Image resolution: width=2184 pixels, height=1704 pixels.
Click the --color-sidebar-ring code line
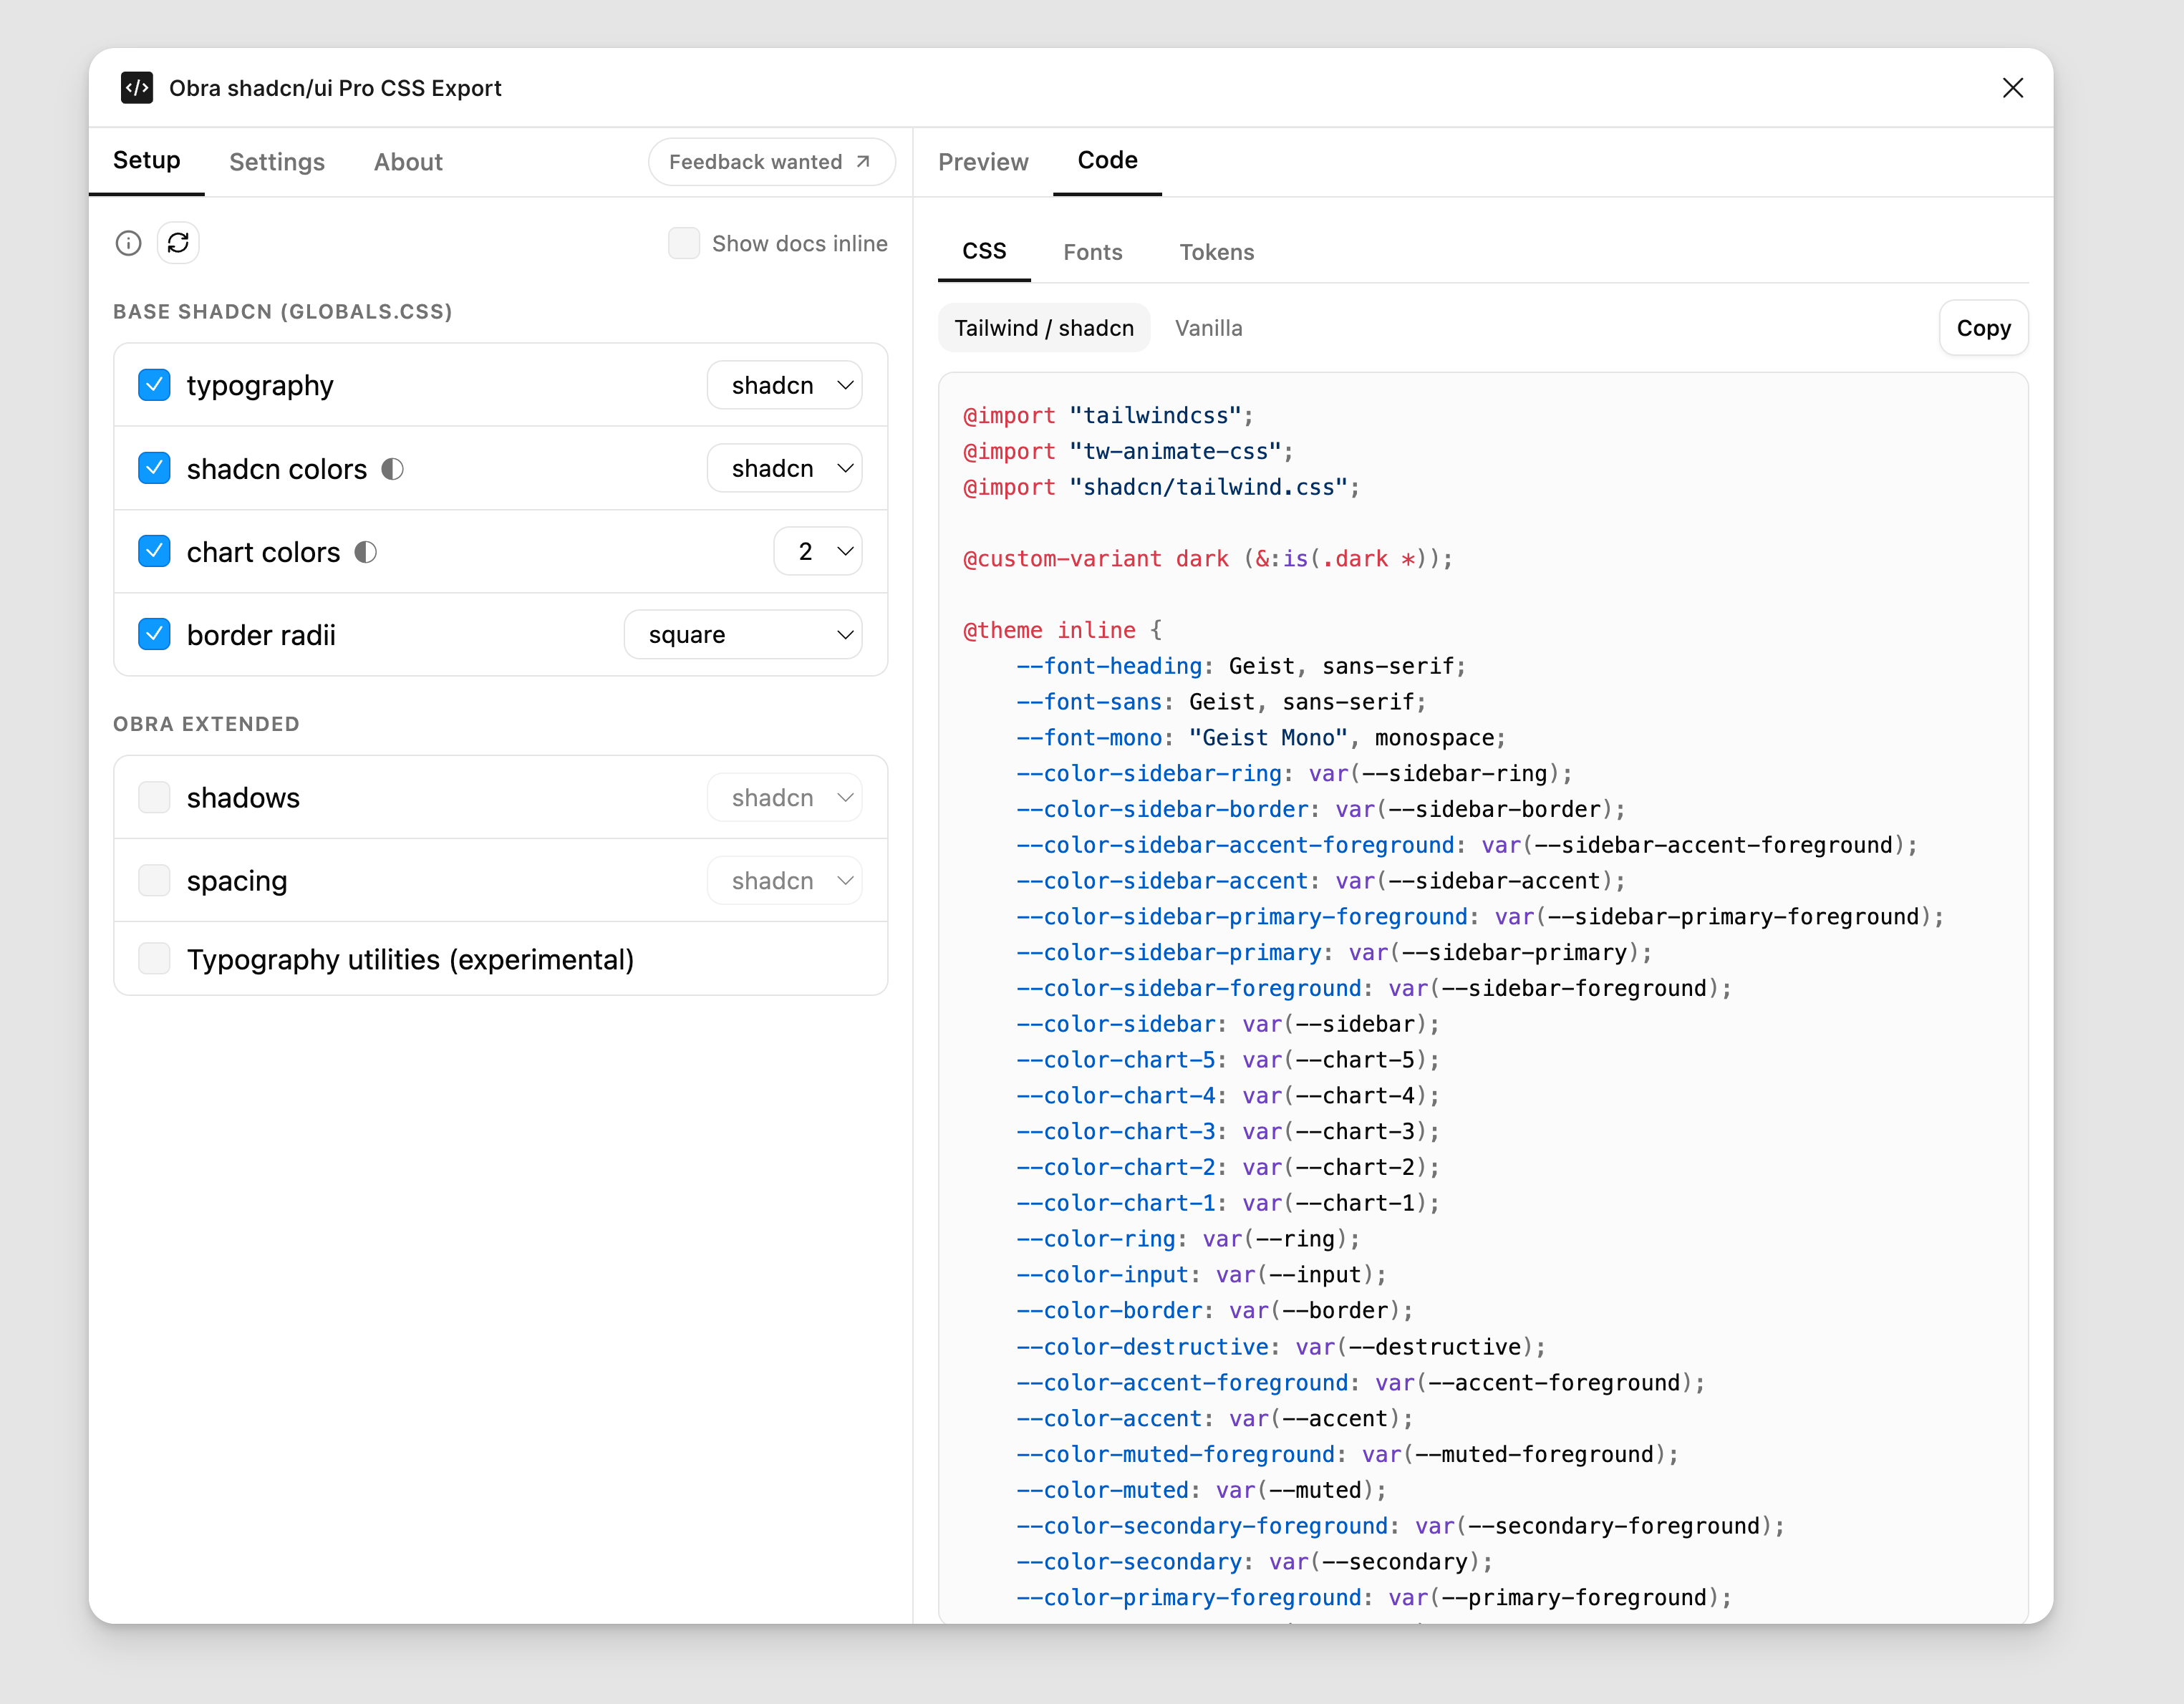pyautogui.click(x=1294, y=774)
